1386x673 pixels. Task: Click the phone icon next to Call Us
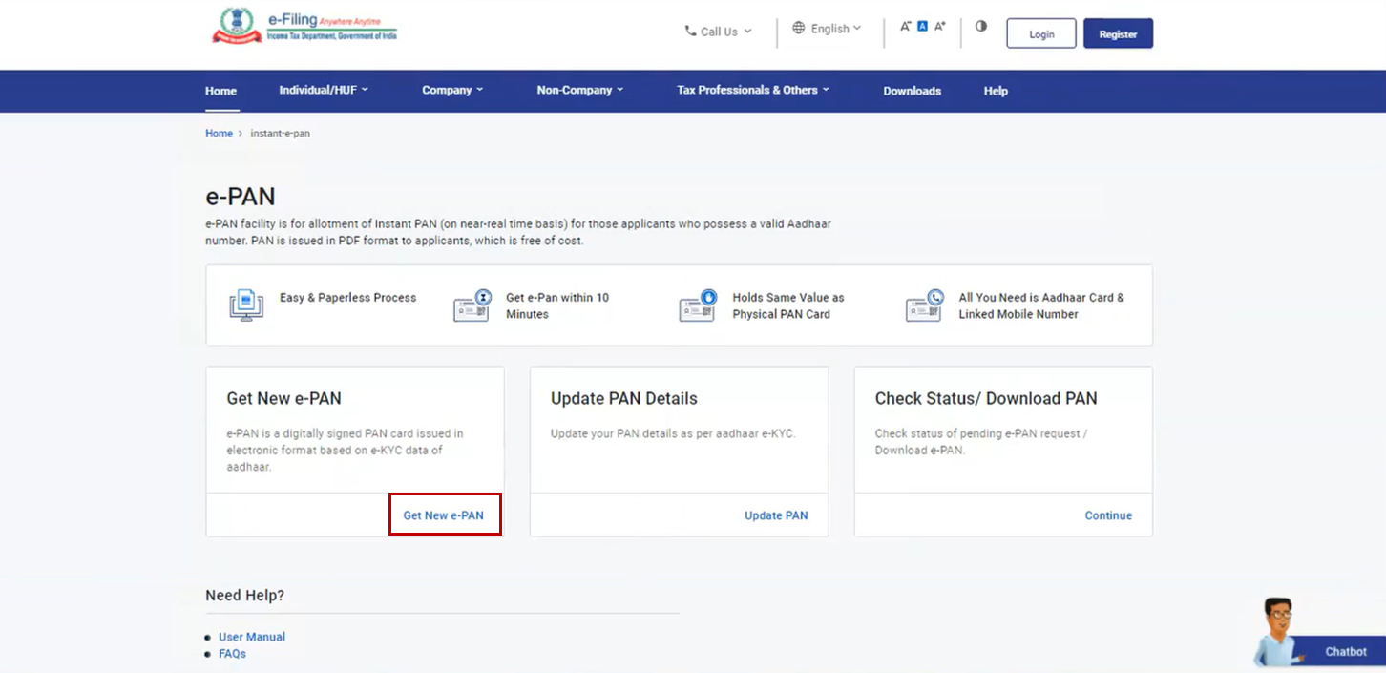[x=690, y=31]
